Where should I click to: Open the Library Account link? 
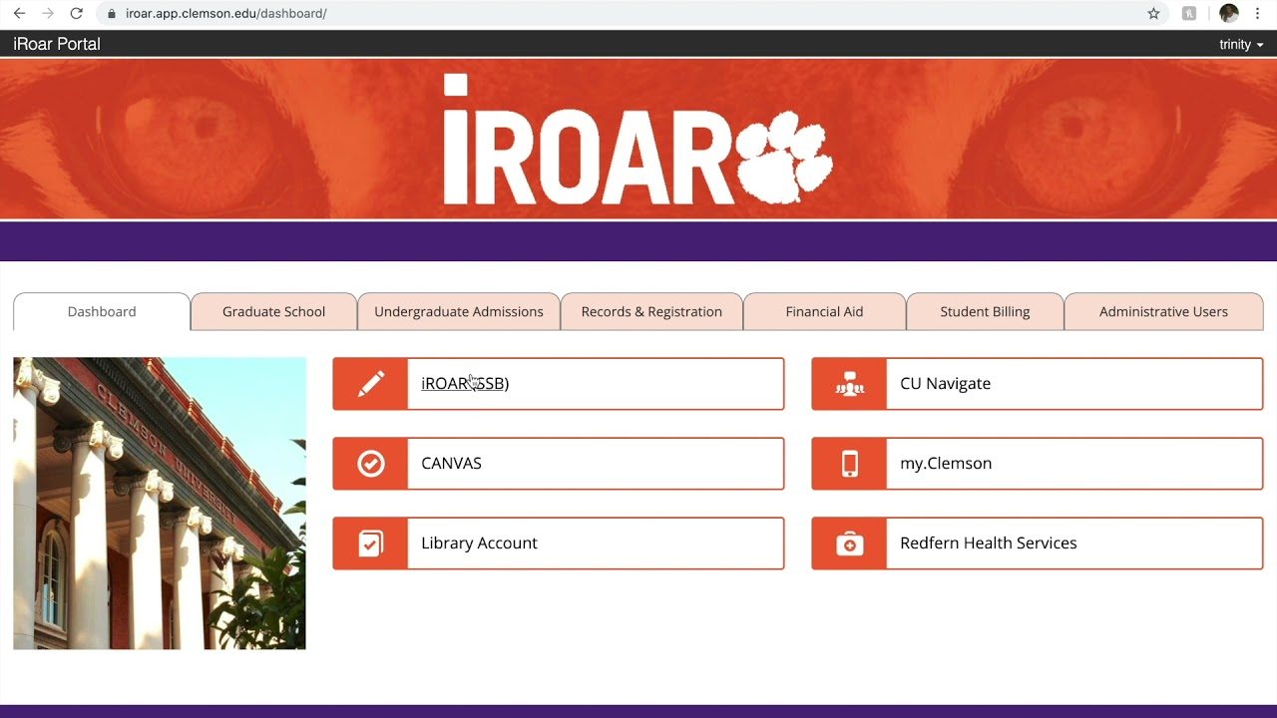pyautogui.click(x=479, y=543)
